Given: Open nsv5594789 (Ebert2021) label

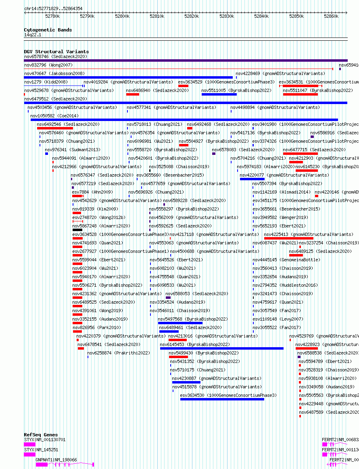Looking at the screenshot, I should (325, 361).
